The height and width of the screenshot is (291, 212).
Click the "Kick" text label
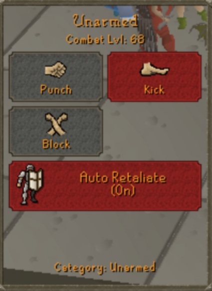tap(155, 90)
